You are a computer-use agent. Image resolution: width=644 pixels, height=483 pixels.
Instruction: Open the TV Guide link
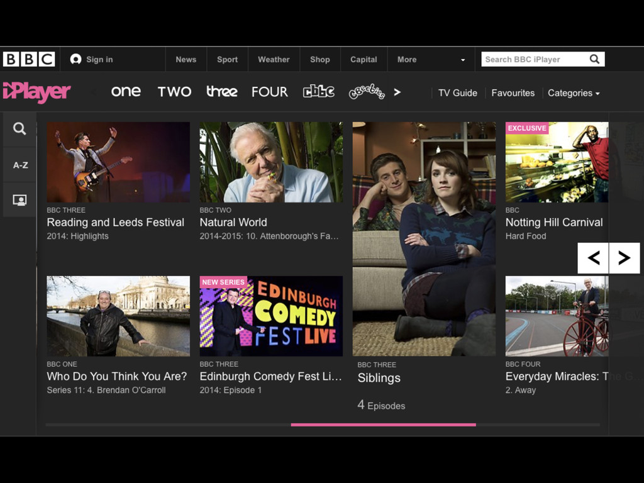click(x=458, y=93)
